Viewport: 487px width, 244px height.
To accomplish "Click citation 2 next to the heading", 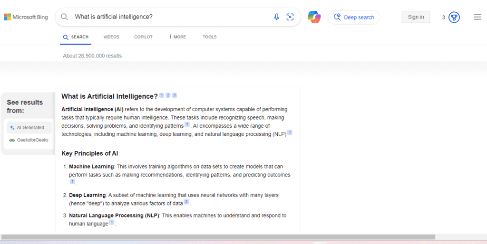I will tap(168, 95).
